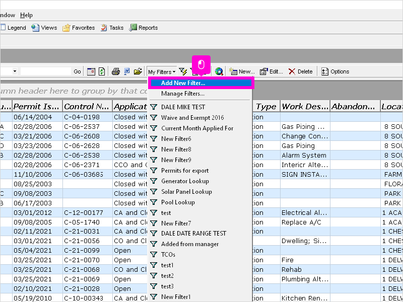This screenshot has width=403, height=302.
Task: Click the search text input field
Action: (46, 71)
